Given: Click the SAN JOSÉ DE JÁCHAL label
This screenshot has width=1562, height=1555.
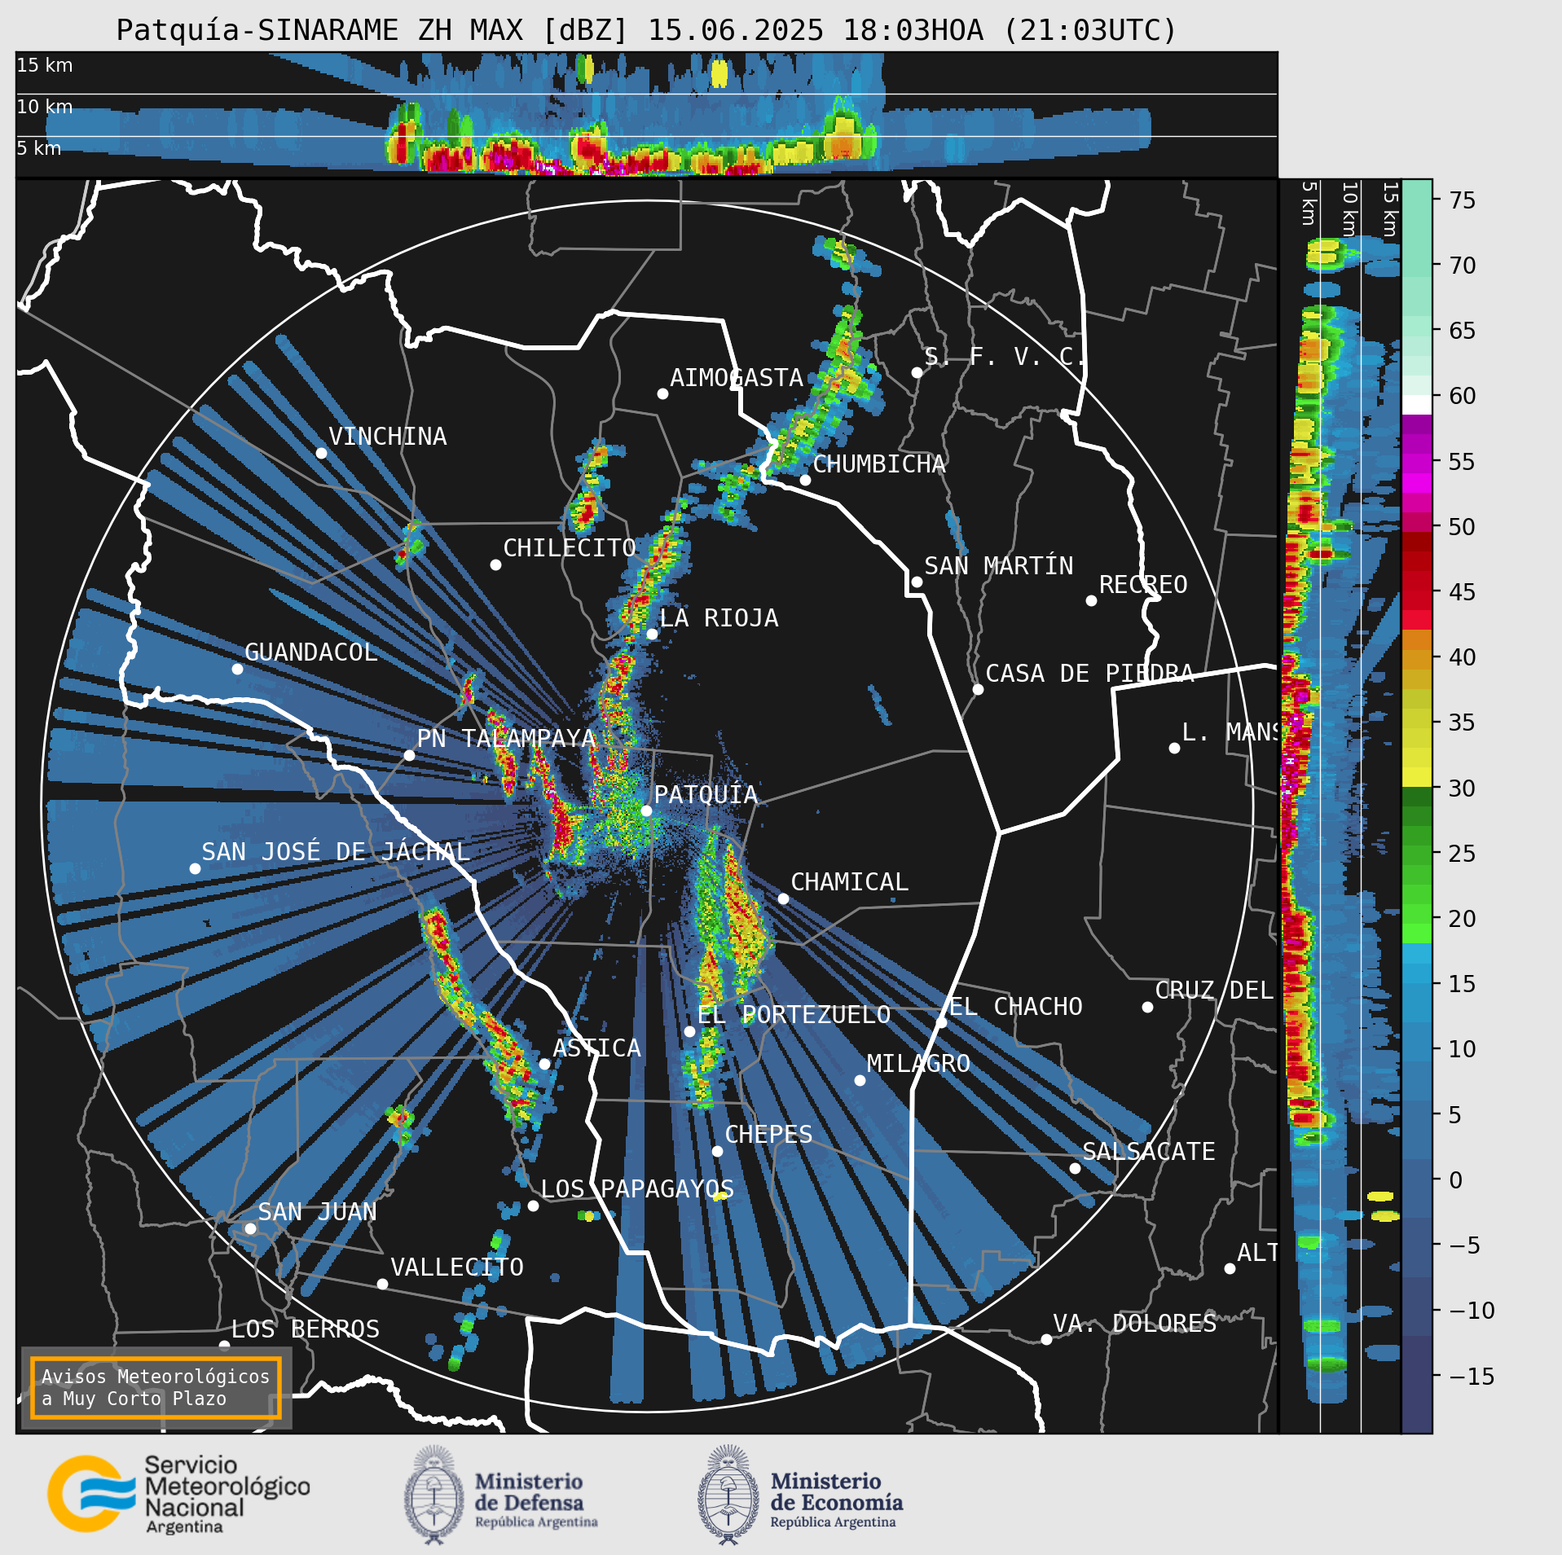Looking at the screenshot, I should pyautogui.click(x=336, y=852).
